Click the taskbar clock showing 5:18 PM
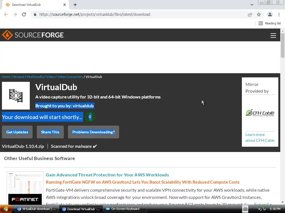 click(x=275, y=209)
